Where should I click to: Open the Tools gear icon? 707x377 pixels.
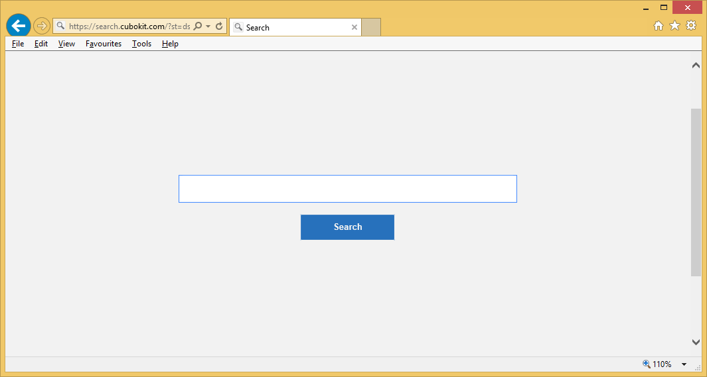[x=691, y=26]
